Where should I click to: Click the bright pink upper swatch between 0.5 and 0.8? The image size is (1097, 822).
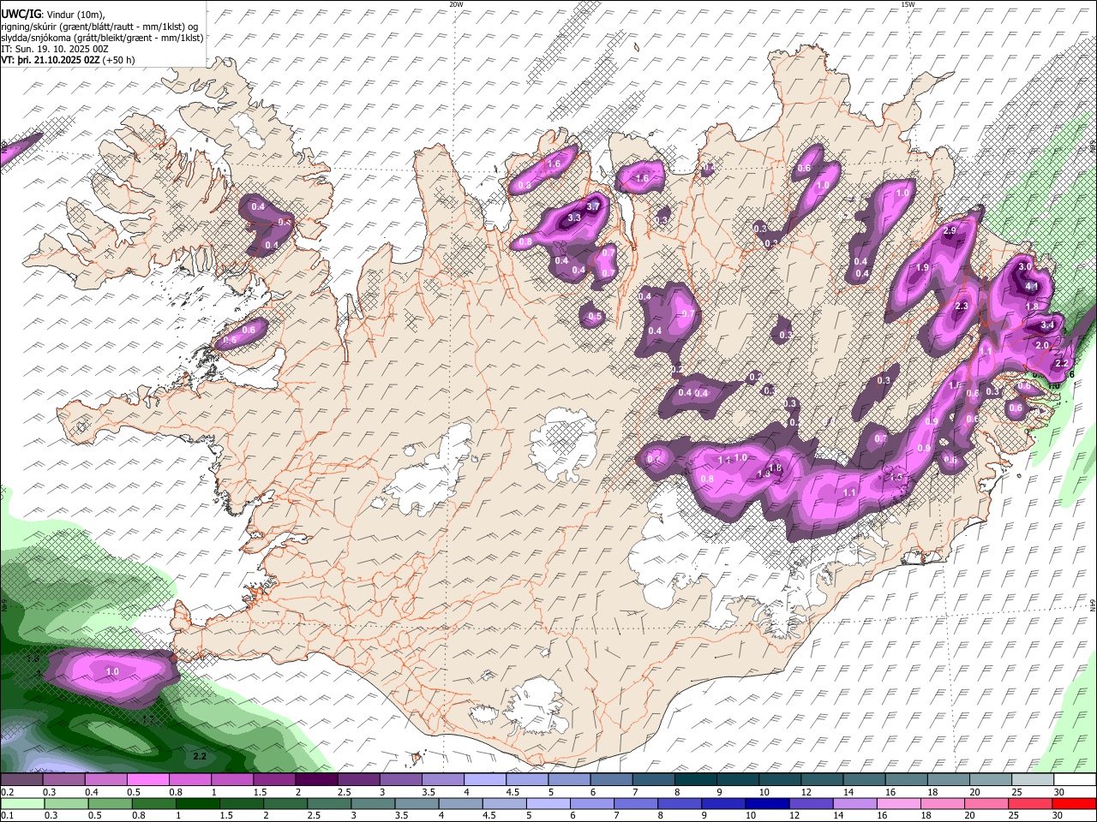tap(148, 780)
